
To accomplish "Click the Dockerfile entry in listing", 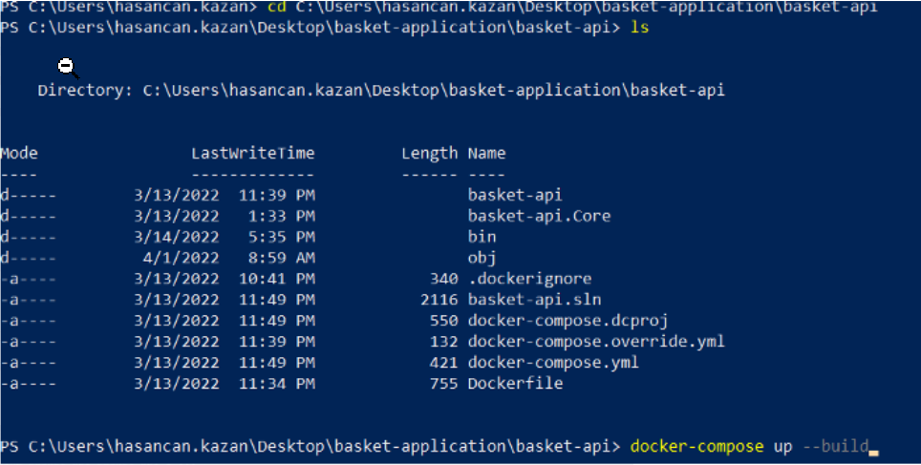I will tap(515, 384).
